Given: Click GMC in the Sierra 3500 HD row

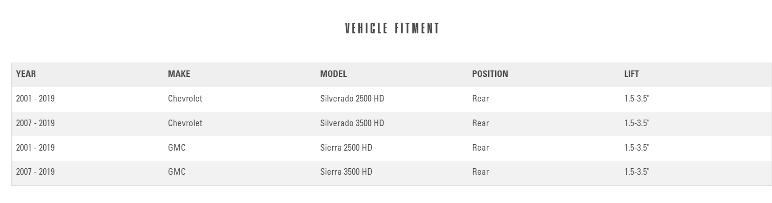Looking at the screenshot, I should (x=177, y=172).
